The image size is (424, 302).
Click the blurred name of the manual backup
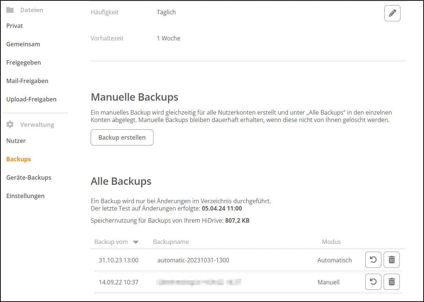tap(199, 282)
